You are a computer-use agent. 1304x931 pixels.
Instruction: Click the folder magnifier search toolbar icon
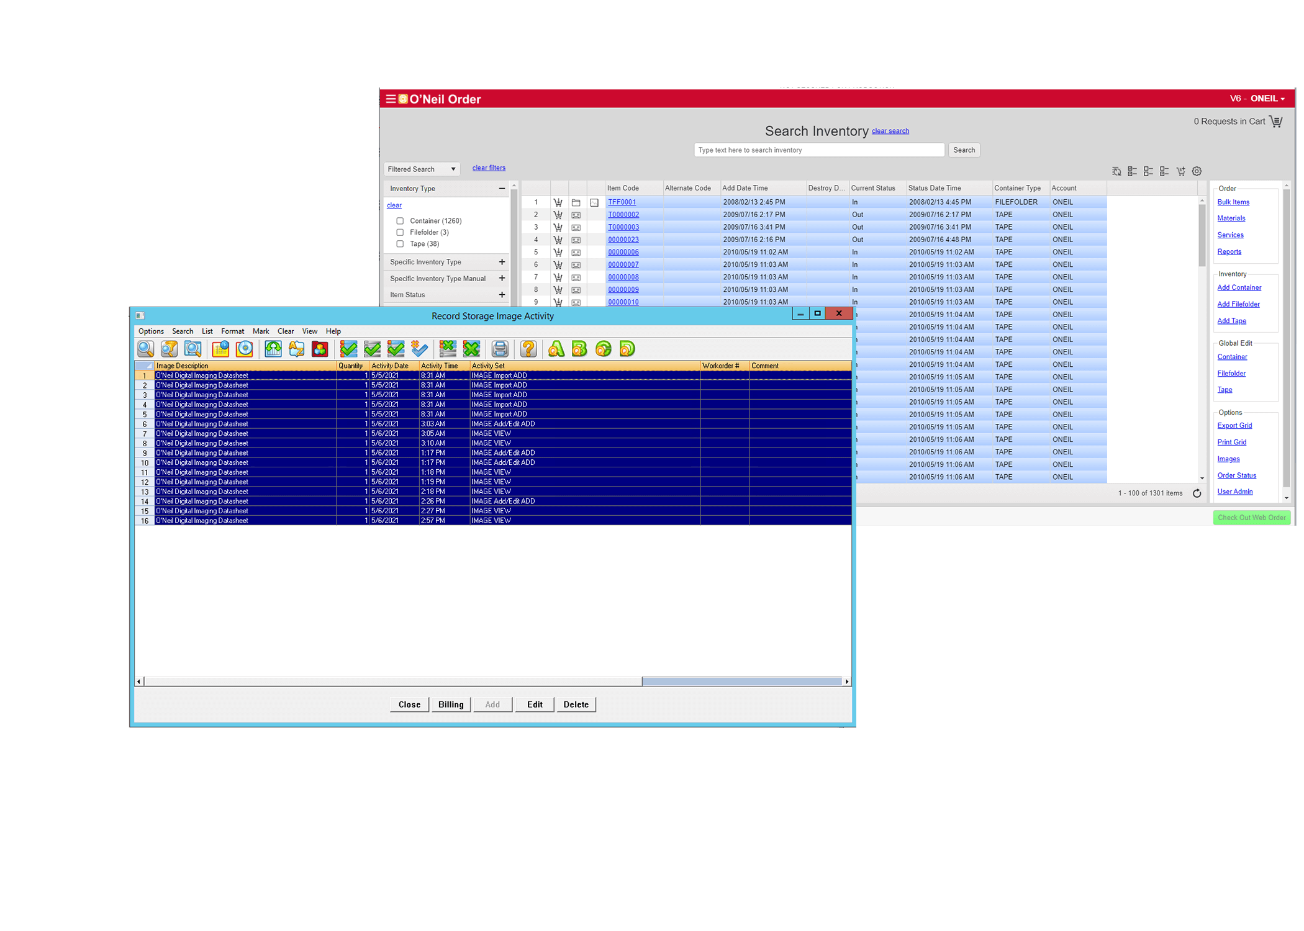click(193, 349)
